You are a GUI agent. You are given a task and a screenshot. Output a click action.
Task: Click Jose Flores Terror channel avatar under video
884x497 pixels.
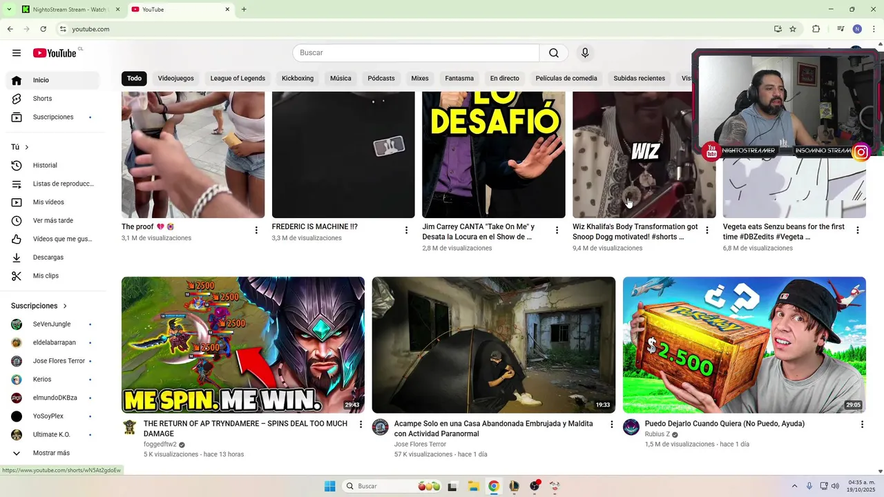pyautogui.click(x=381, y=427)
